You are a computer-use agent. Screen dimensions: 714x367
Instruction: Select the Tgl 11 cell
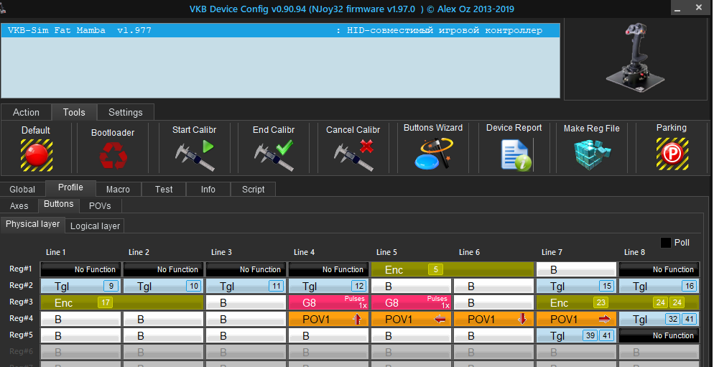(246, 286)
